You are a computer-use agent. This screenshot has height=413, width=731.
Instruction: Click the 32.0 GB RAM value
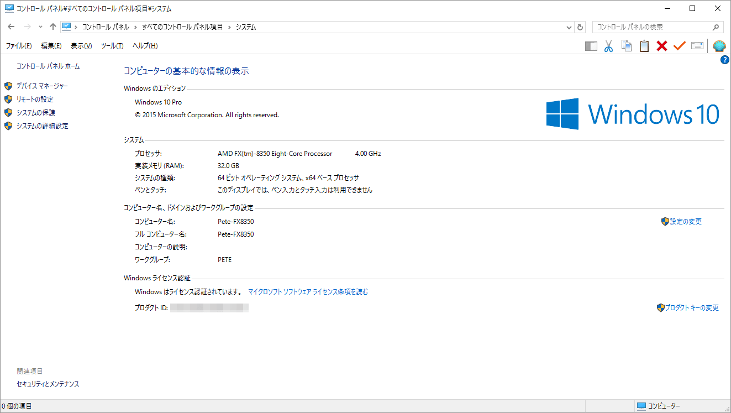tap(228, 166)
